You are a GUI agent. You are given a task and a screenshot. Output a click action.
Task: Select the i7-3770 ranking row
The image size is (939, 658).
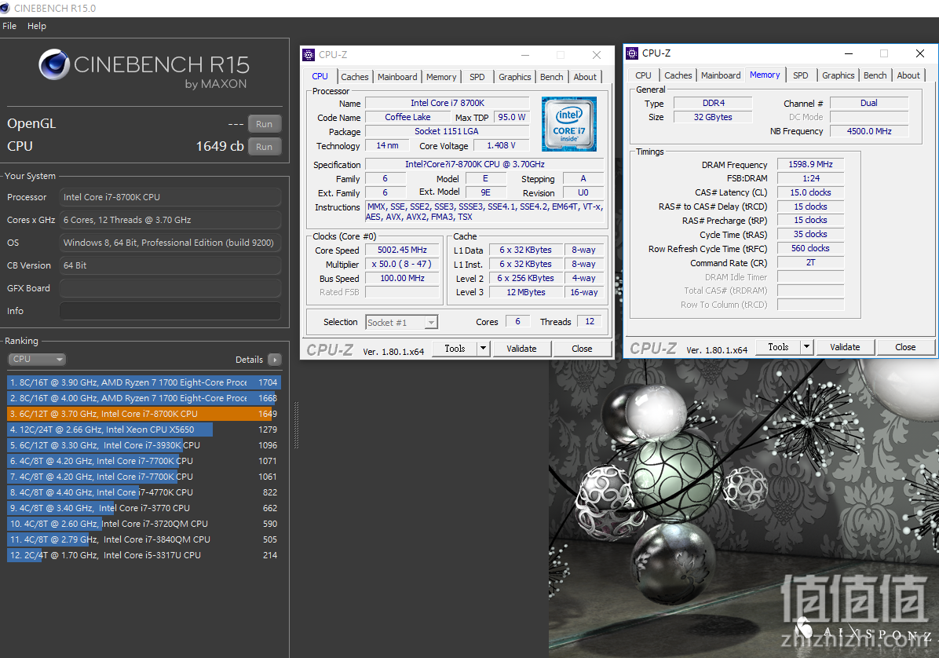click(144, 508)
